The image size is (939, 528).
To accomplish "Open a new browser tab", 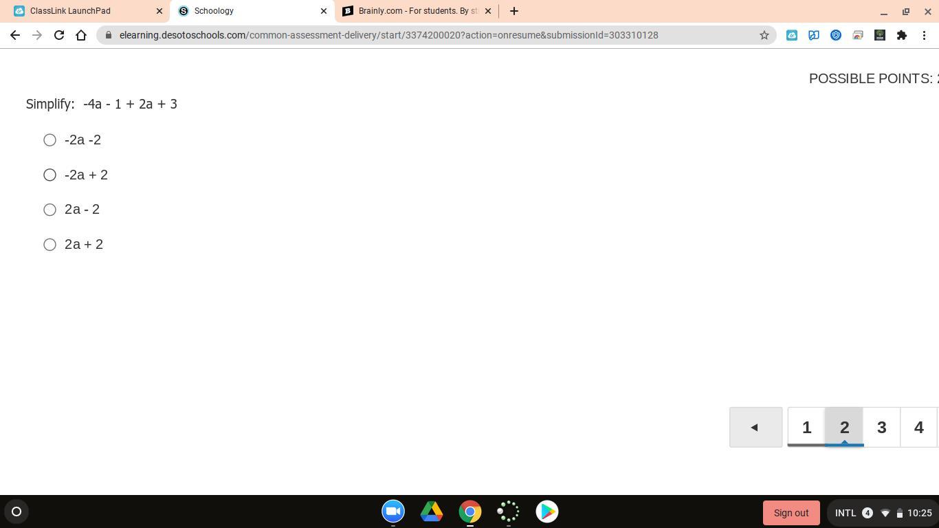I will (x=514, y=11).
